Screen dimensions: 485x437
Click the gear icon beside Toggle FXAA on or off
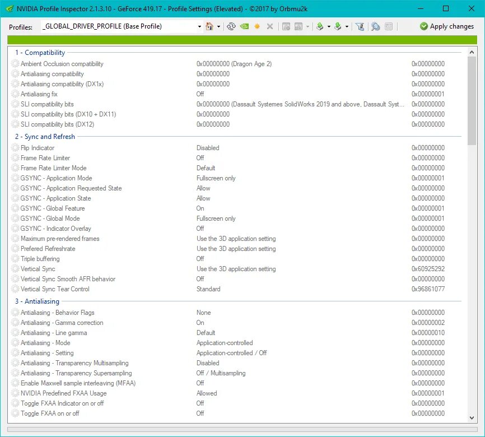(x=15, y=413)
